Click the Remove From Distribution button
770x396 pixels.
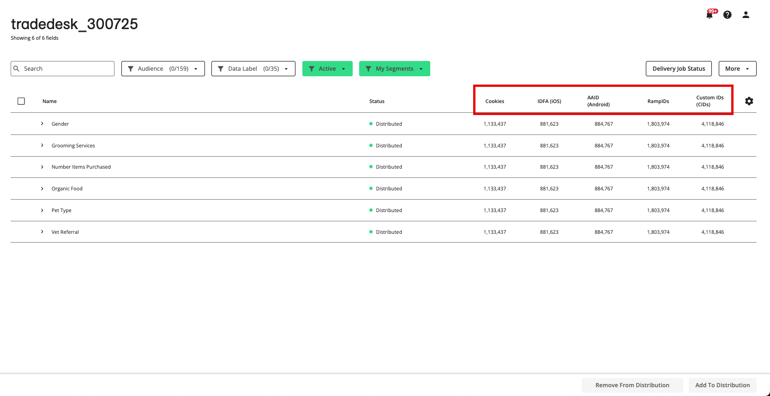tap(632, 385)
